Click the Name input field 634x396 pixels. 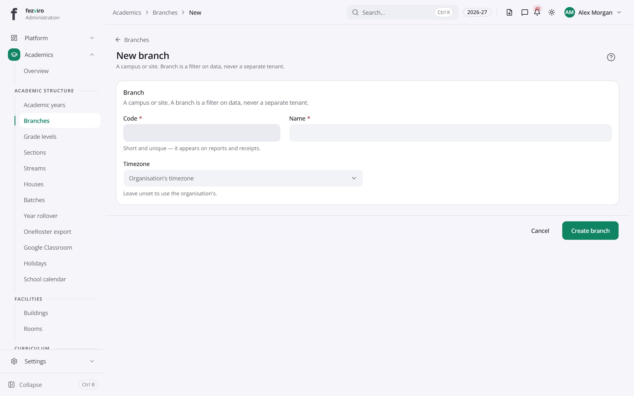[x=450, y=133]
